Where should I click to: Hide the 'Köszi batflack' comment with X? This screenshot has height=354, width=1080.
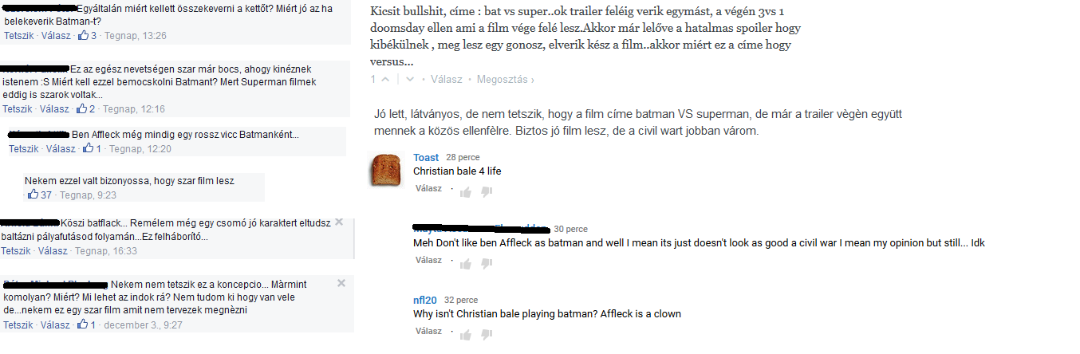(339, 222)
